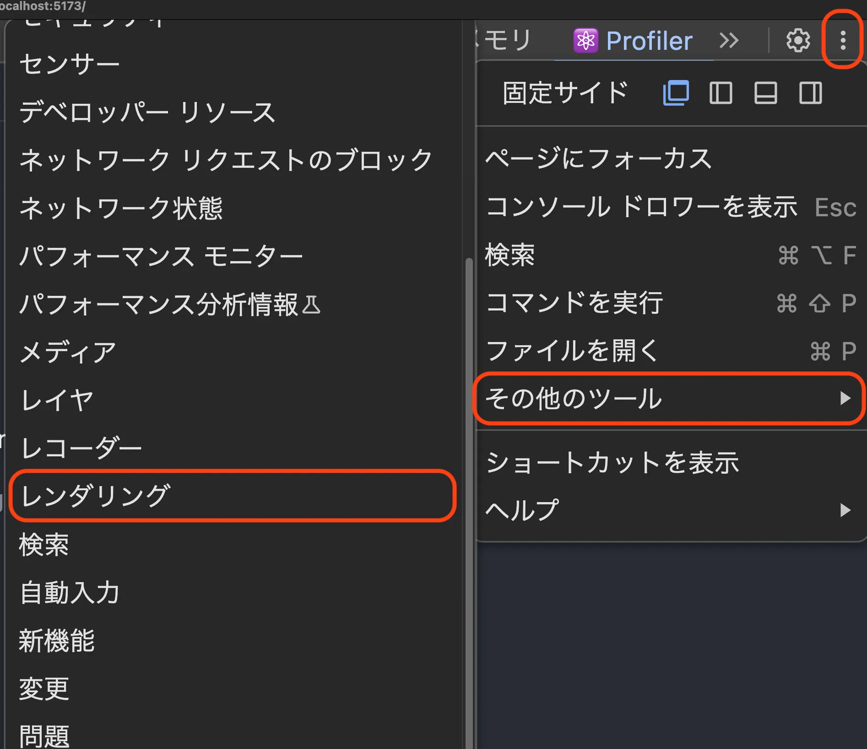
Task: Expand the ヘルプ submenu
Action: click(x=672, y=510)
